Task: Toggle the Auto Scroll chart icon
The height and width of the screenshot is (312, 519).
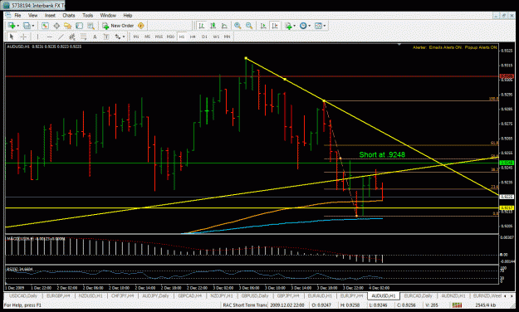Action: point(263,26)
